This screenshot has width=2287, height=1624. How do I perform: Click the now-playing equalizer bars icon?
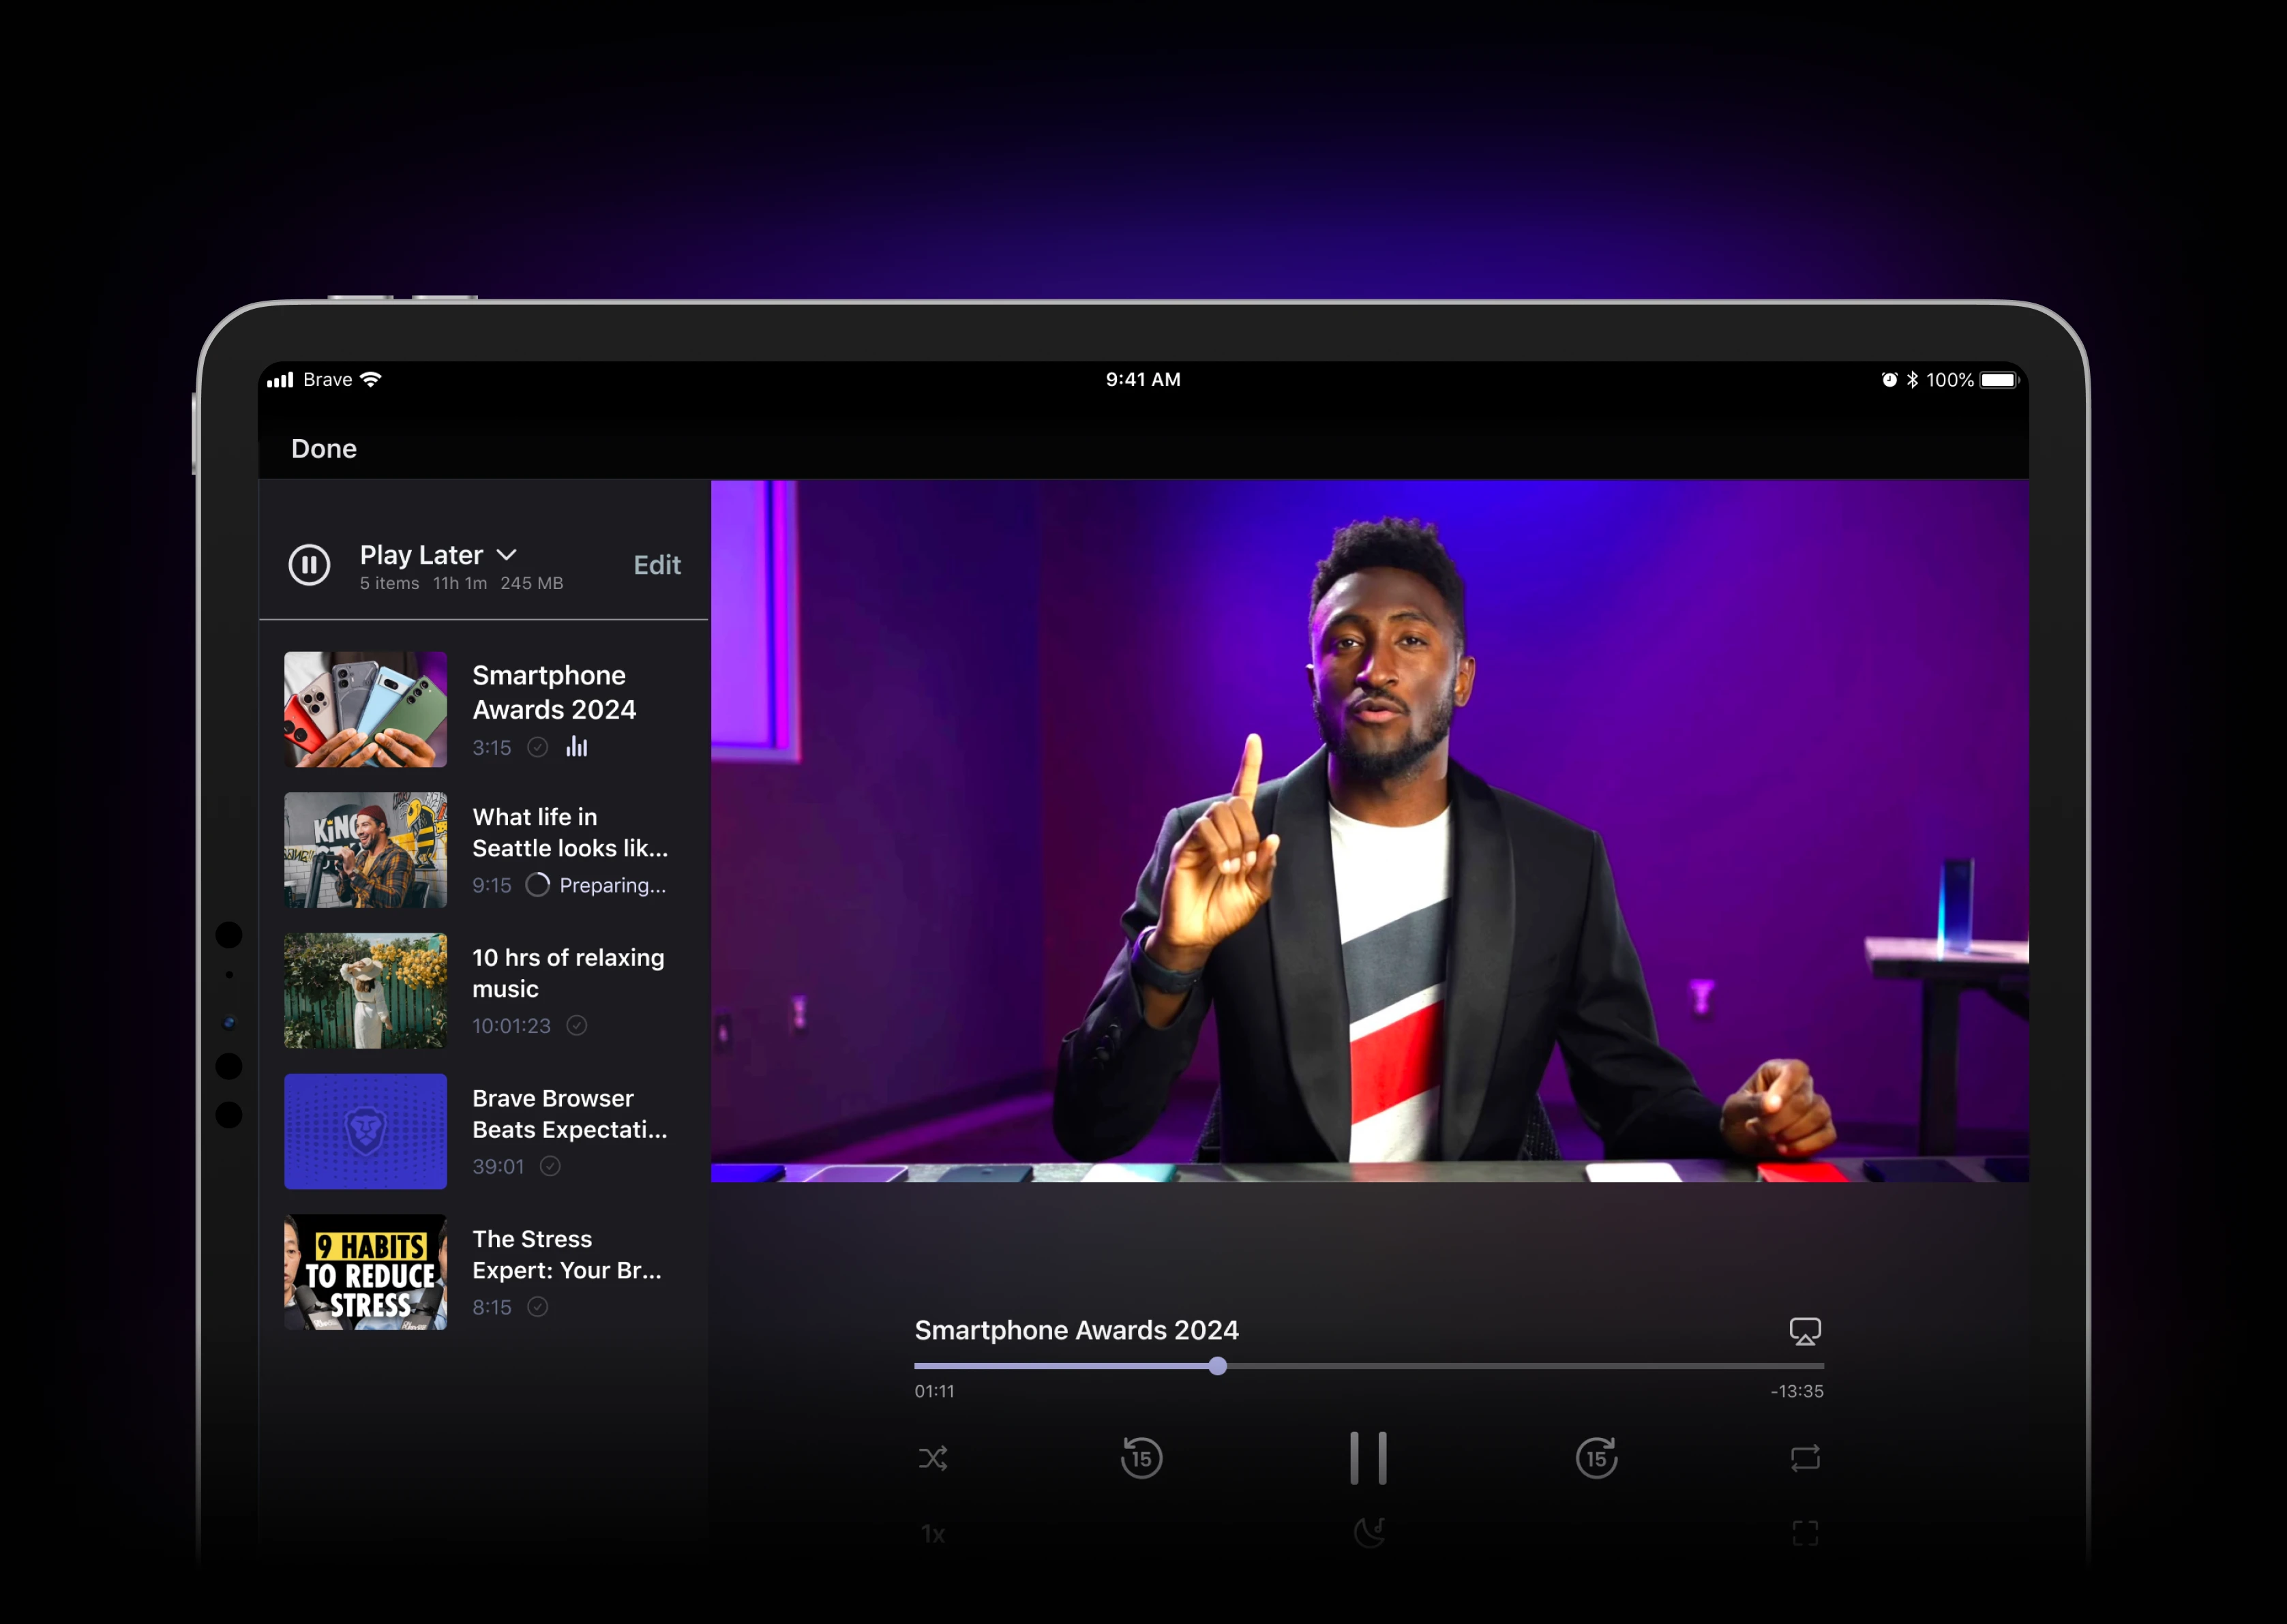click(x=577, y=747)
